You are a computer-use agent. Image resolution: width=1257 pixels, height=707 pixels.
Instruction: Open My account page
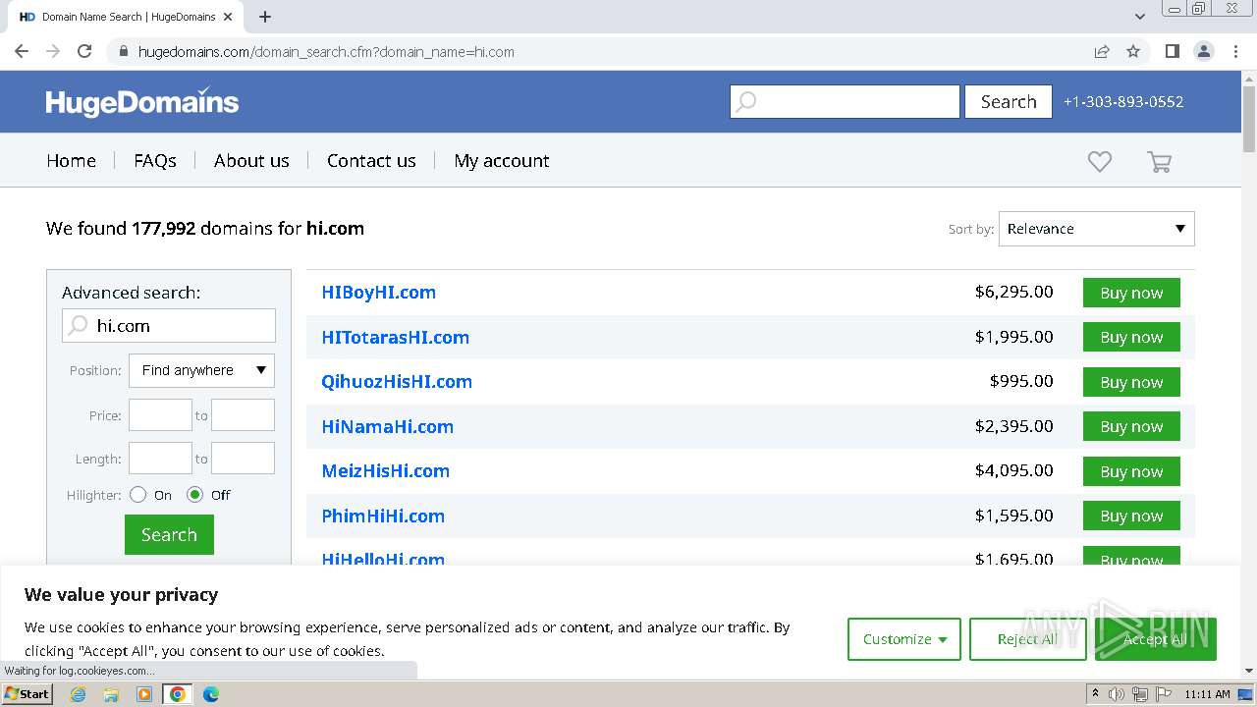tap(502, 160)
